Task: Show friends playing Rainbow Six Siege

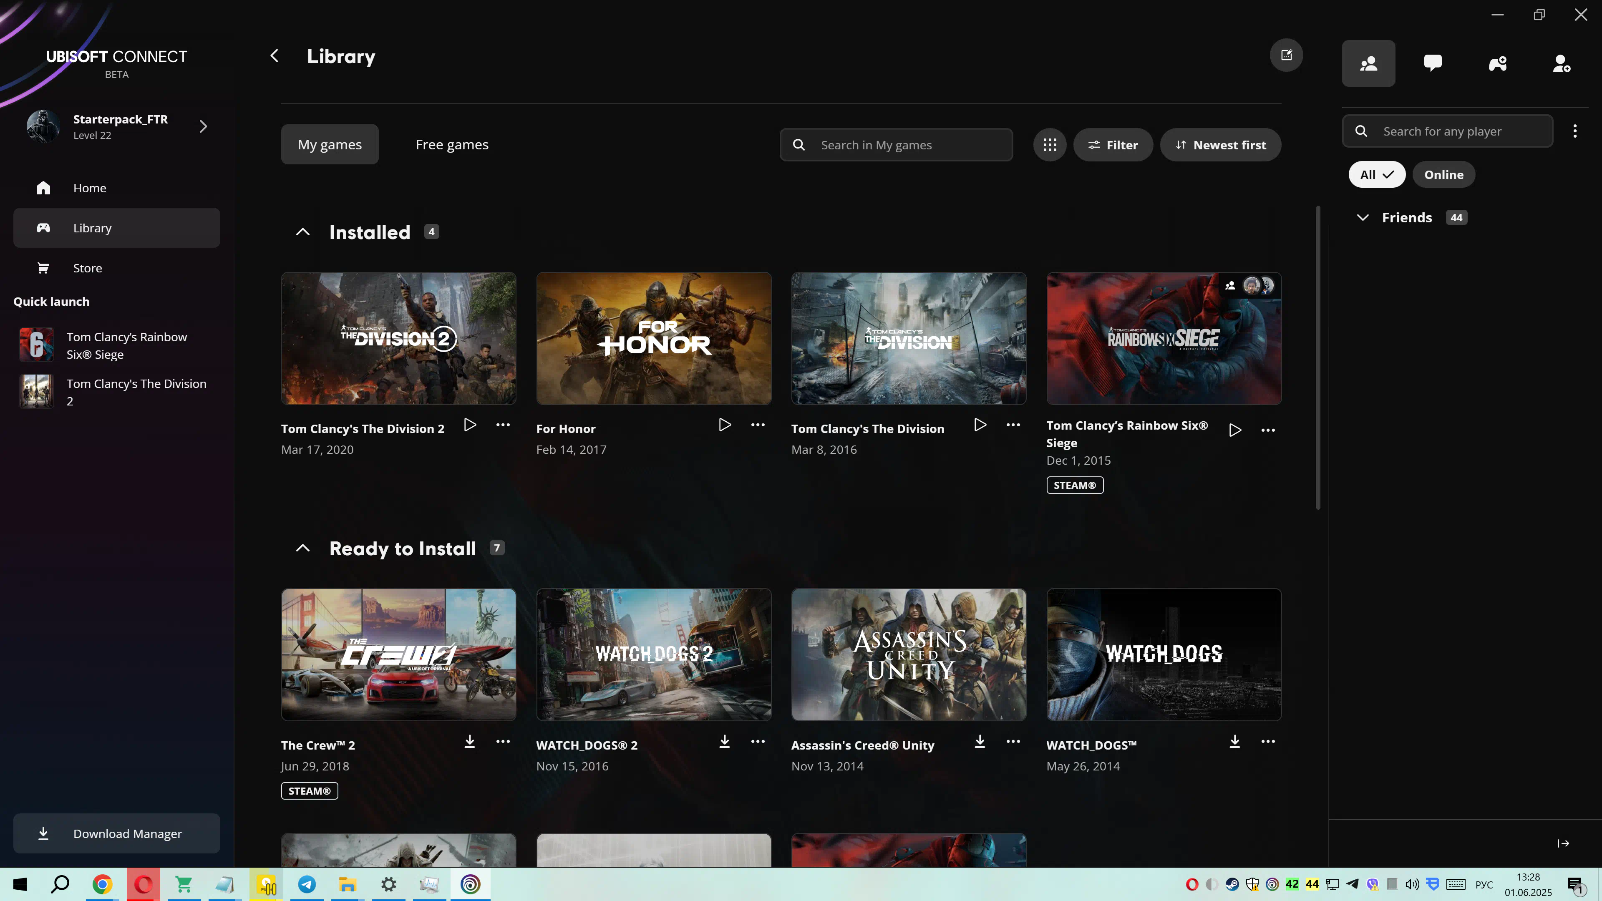Action: pyautogui.click(x=1250, y=286)
